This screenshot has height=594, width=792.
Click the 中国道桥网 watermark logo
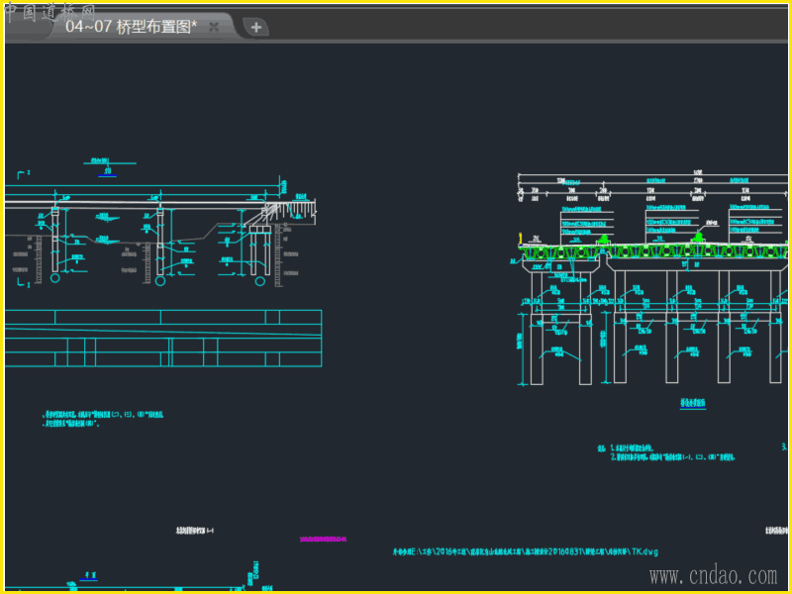48,12
